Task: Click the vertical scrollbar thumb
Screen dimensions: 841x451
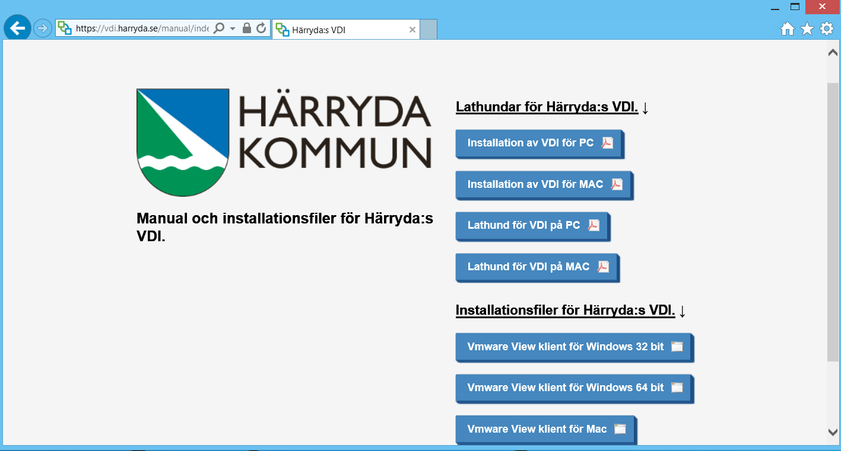Action: click(x=833, y=222)
